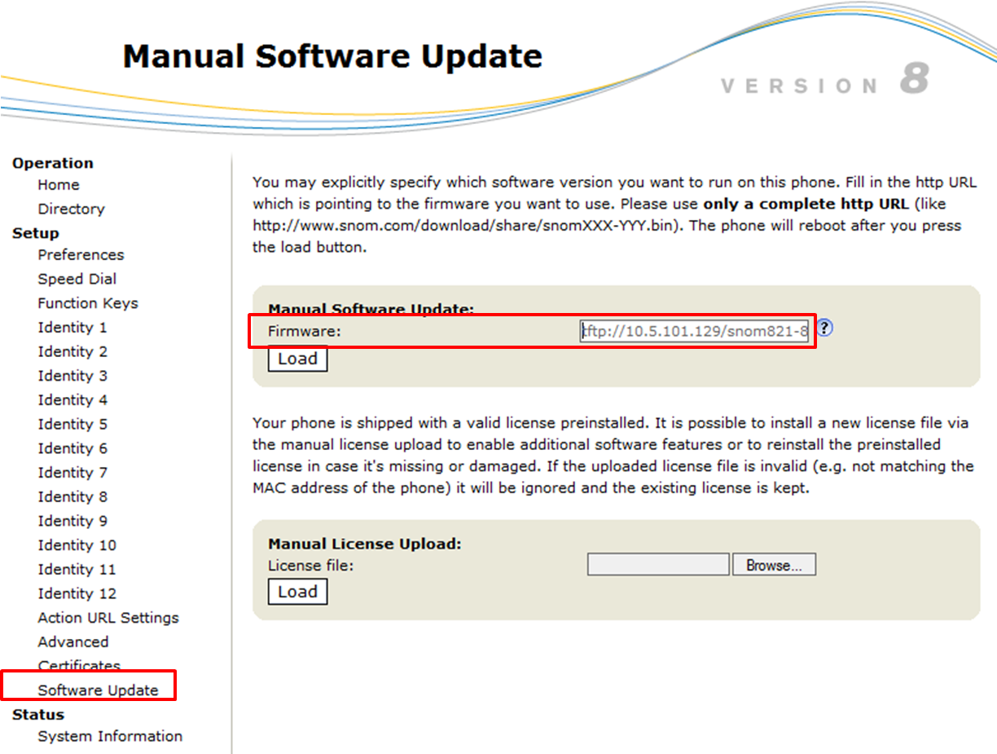Select Identity 4 in the sidebar
The width and height of the screenshot is (997, 754).
(x=72, y=399)
